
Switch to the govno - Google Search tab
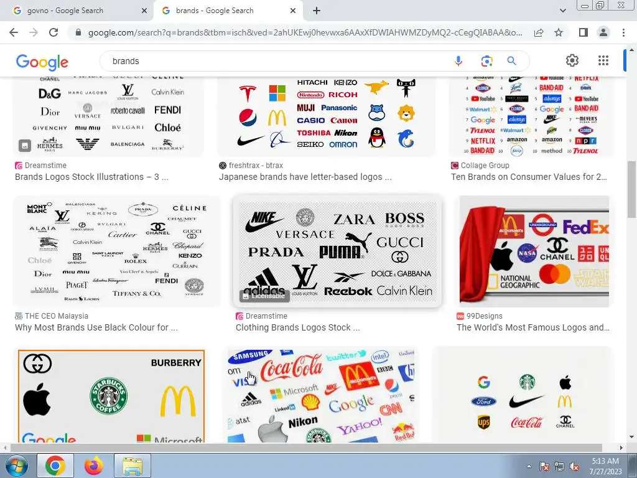pos(77,11)
